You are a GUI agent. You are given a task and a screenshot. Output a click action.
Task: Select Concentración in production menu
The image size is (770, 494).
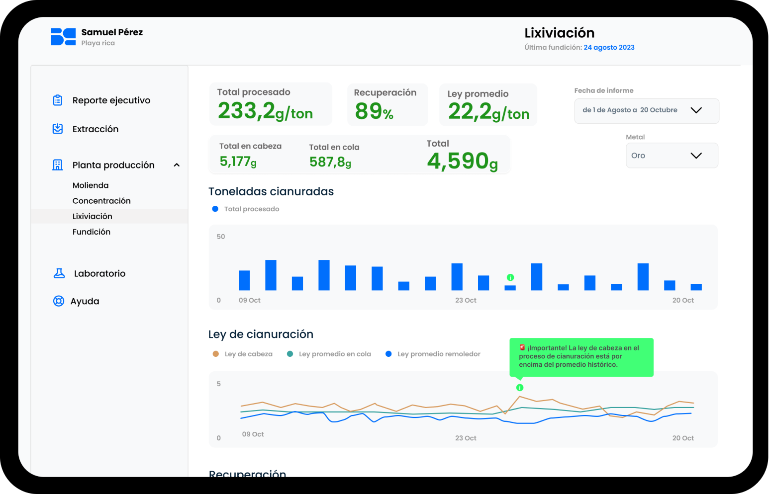(101, 200)
